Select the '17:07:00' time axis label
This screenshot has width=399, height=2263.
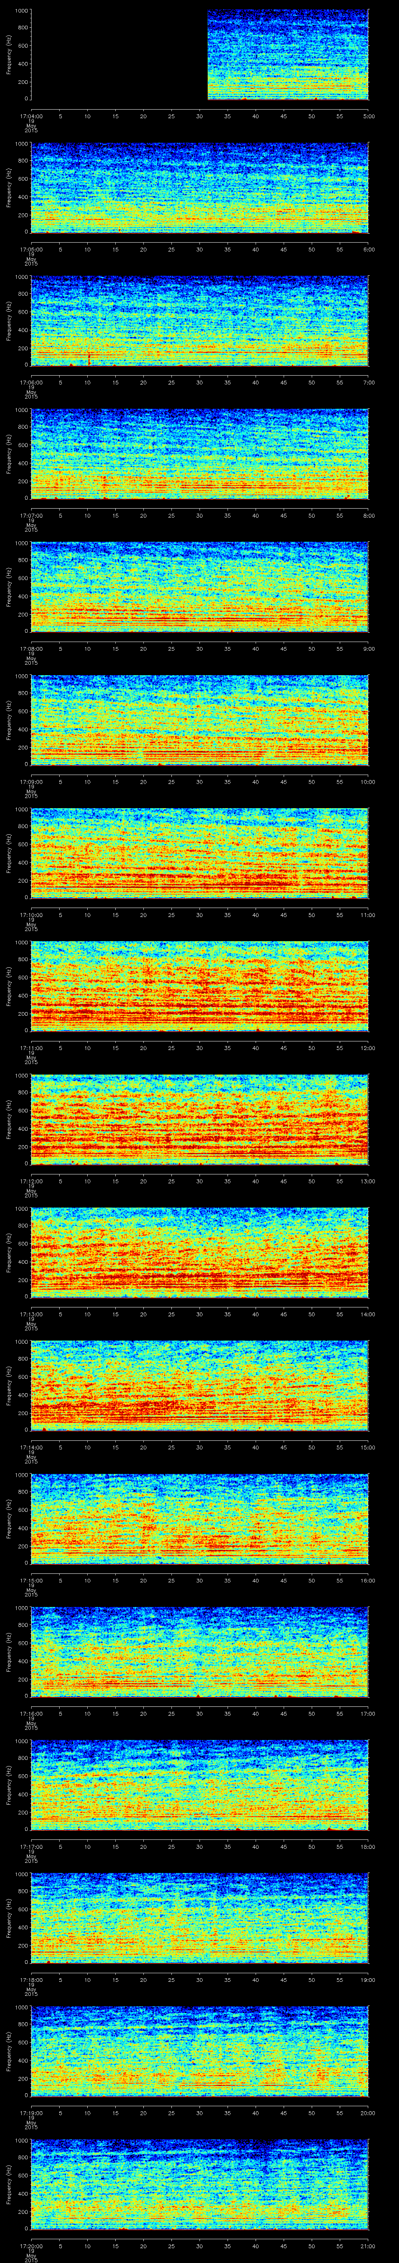pyautogui.click(x=31, y=515)
